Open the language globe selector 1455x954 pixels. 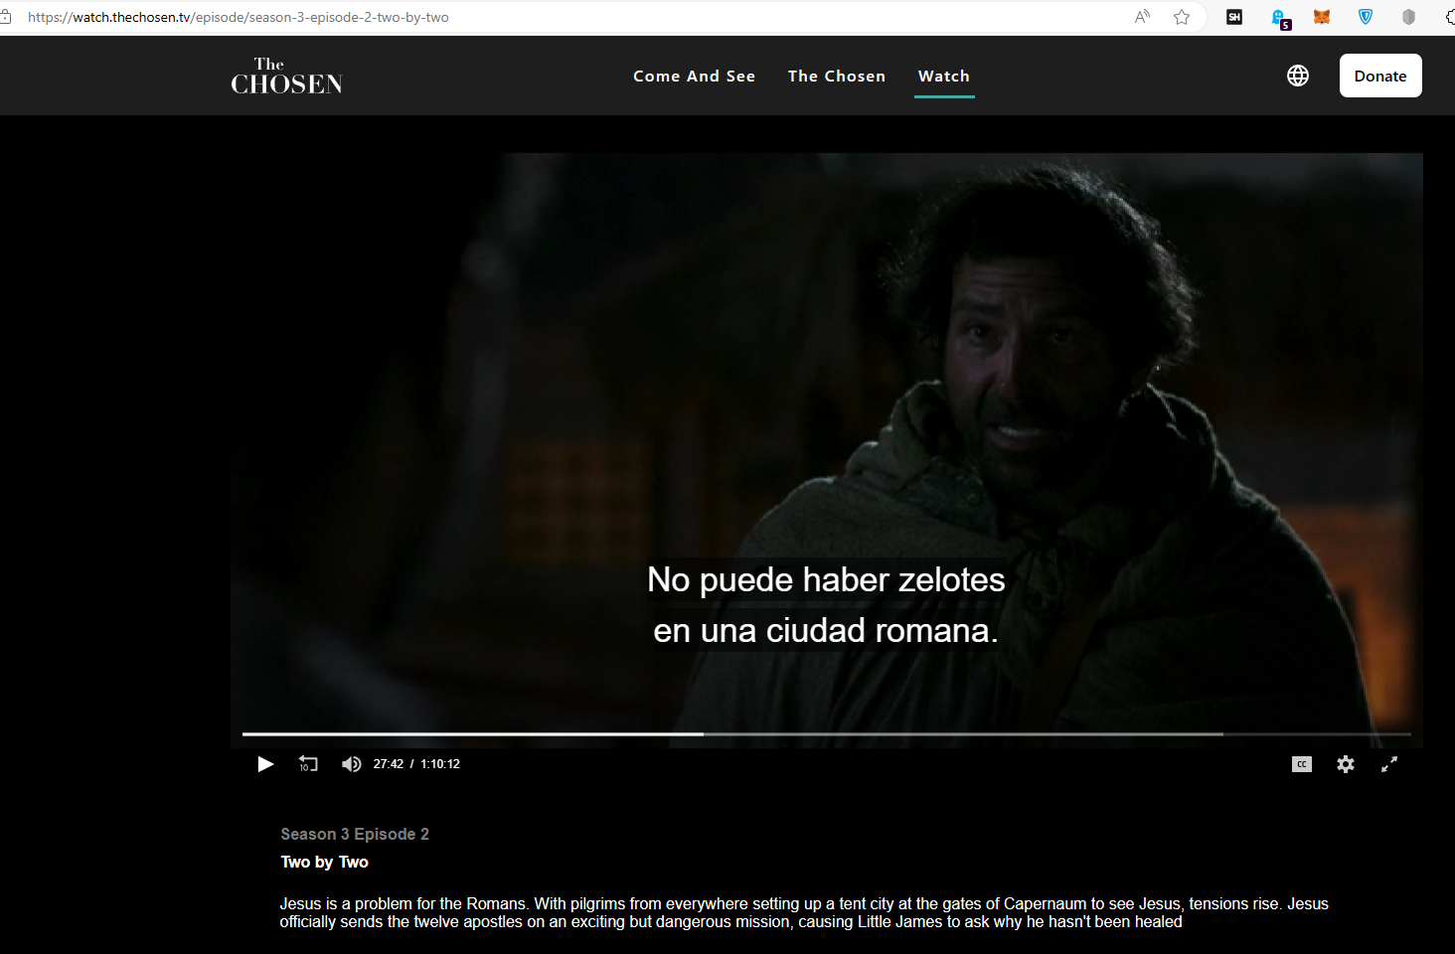(1298, 76)
